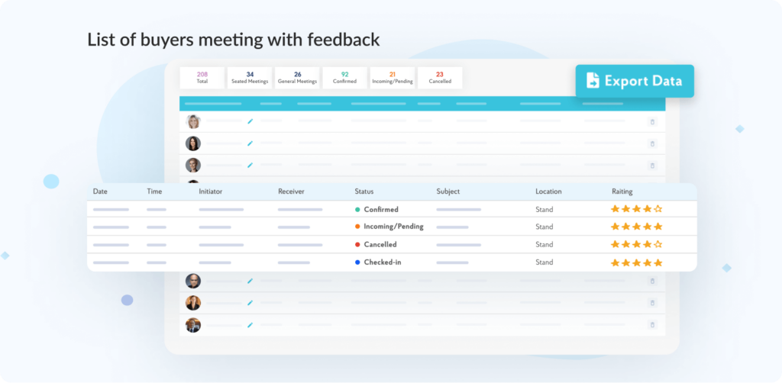
Task: Click the trash icon in the bald man's row
Action: click(652, 281)
